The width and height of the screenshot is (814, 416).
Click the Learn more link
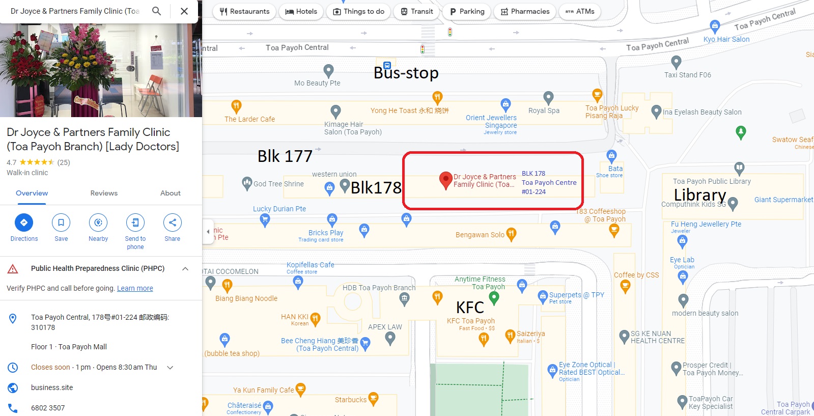[x=135, y=289]
